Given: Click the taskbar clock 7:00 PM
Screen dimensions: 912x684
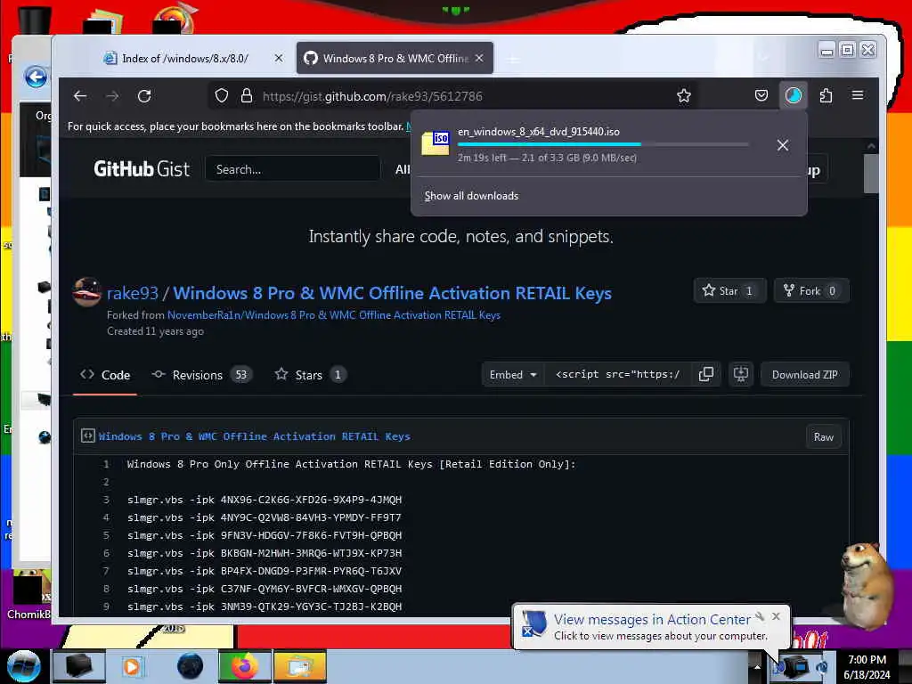Looking at the screenshot, I should tap(867, 660).
